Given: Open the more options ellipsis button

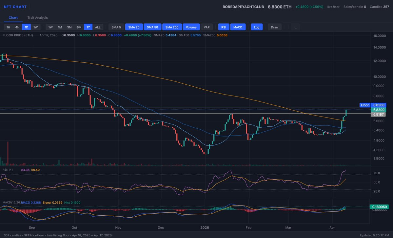Looking at the screenshot, I should pyautogui.click(x=296, y=27).
